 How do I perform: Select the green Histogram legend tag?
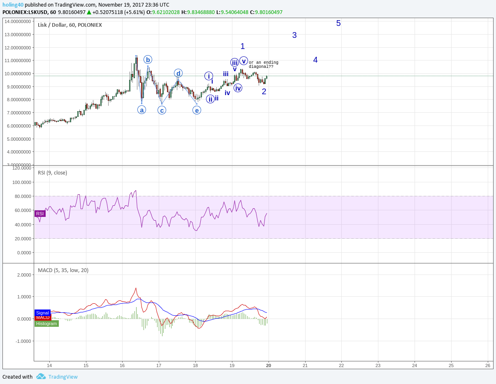tap(46, 323)
